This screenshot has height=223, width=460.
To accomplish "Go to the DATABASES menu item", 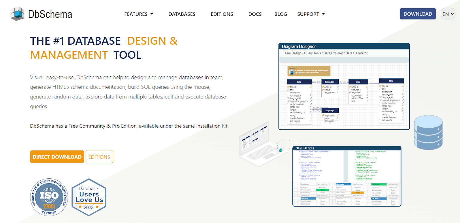I will 182,14.
